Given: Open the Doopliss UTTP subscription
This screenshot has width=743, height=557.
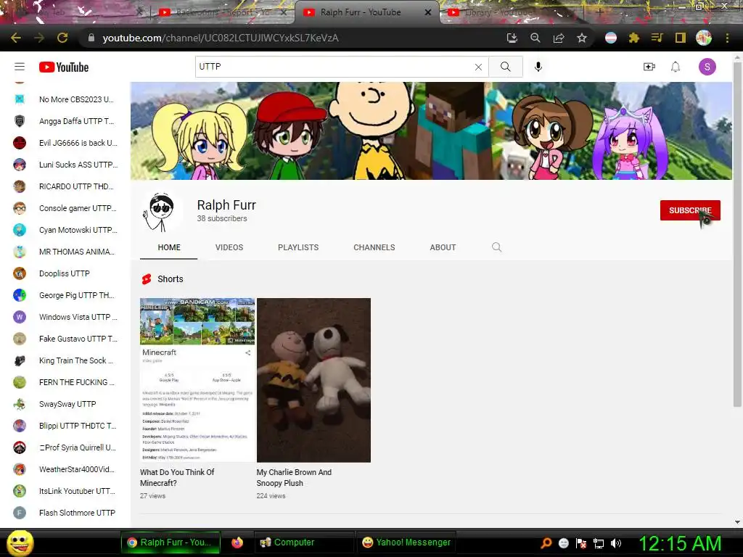Looking at the screenshot, I should coord(65,273).
